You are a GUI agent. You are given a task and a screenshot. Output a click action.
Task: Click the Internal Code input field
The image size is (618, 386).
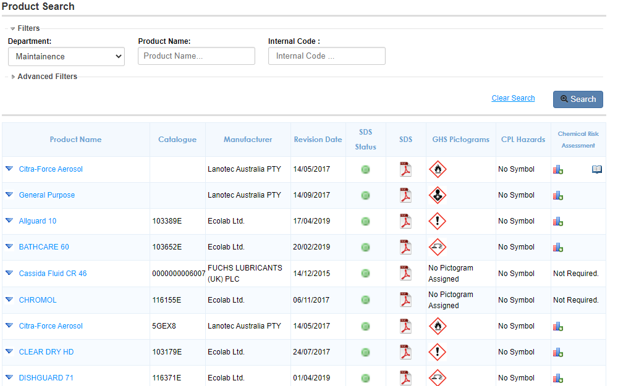pyautogui.click(x=326, y=56)
